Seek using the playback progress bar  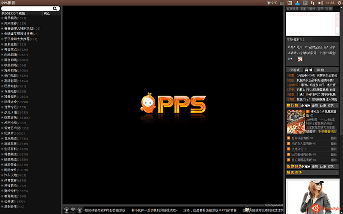click(x=164, y=205)
